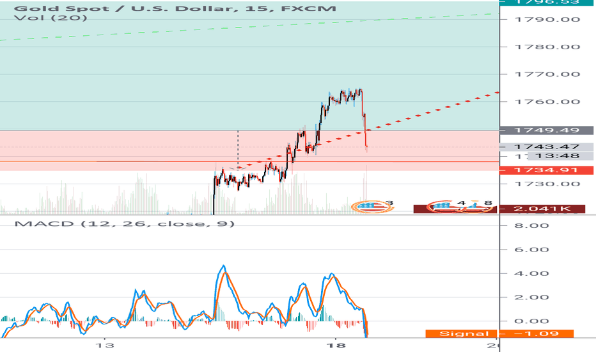This screenshot has width=596, height=352.
Task: Click the 4.00 MACD scale label
Action: pos(531,274)
